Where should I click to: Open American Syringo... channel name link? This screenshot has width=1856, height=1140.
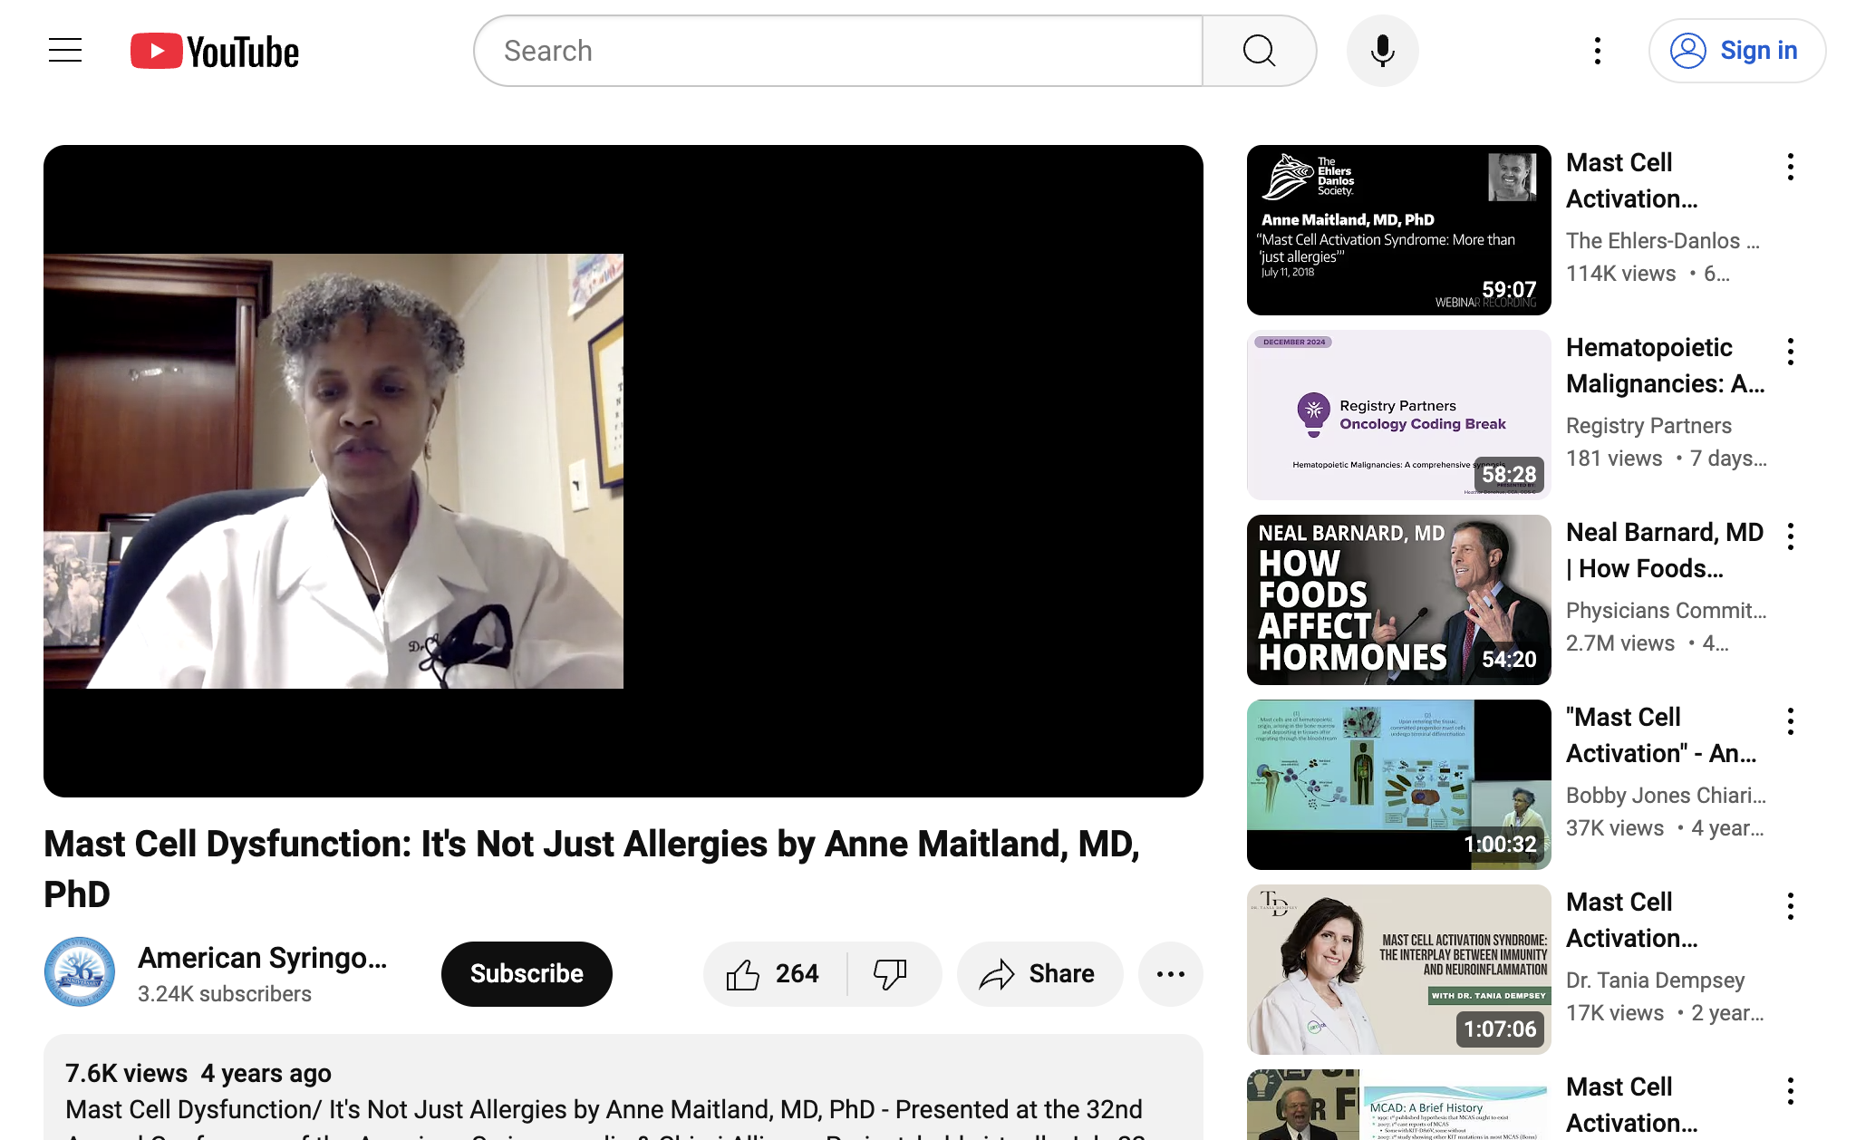263,958
